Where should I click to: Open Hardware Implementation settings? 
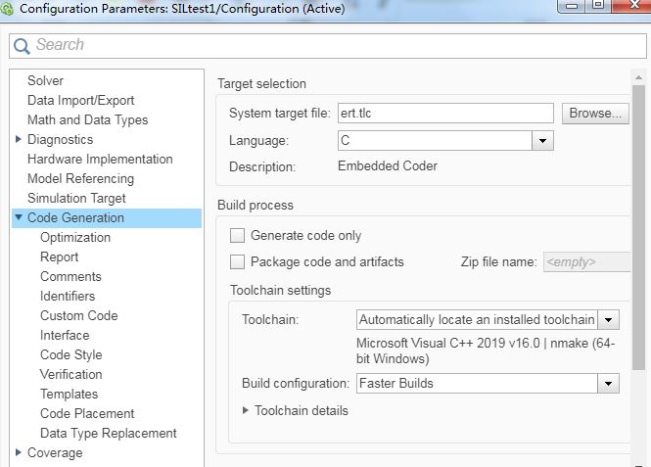point(100,159)
